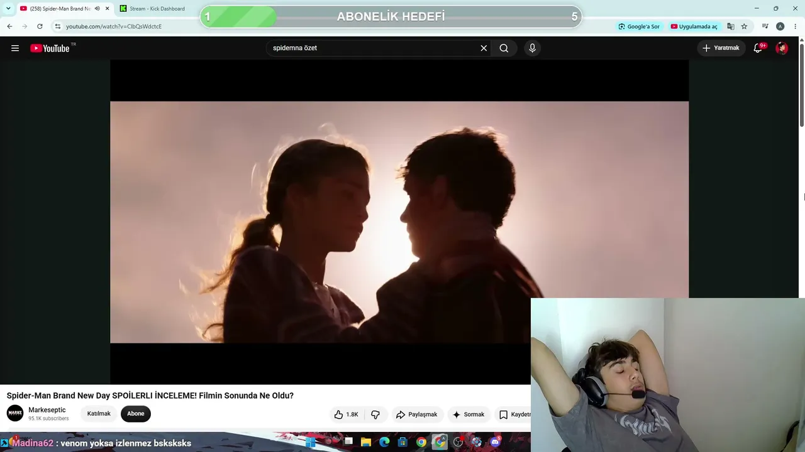The image size is (805, 452).
Task: Open the YouTube account avatar menu
Action: (782, 48)
